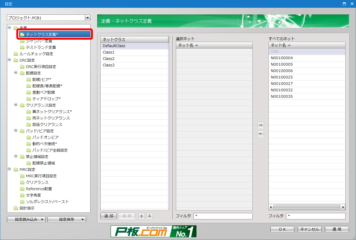Click the right arrow net transfer button
Image resolution: width=356 pixels, height=240 pixels.
[x=260, y=125]
